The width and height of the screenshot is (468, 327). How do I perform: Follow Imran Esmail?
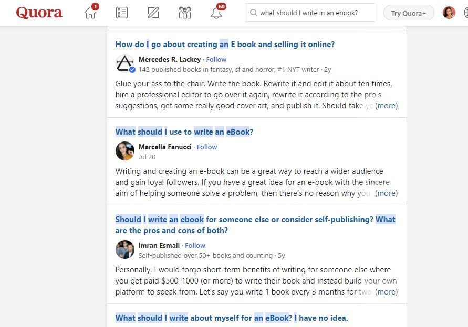click(195, 245)
